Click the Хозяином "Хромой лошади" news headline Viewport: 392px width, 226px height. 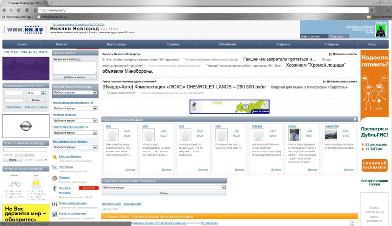pyautogui.click(x=316, y=65)
